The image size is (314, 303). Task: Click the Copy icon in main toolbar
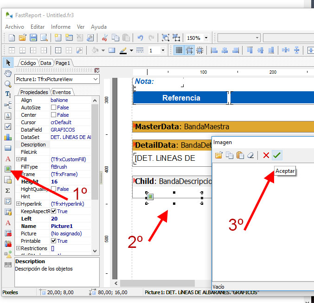tap(115, 38)
